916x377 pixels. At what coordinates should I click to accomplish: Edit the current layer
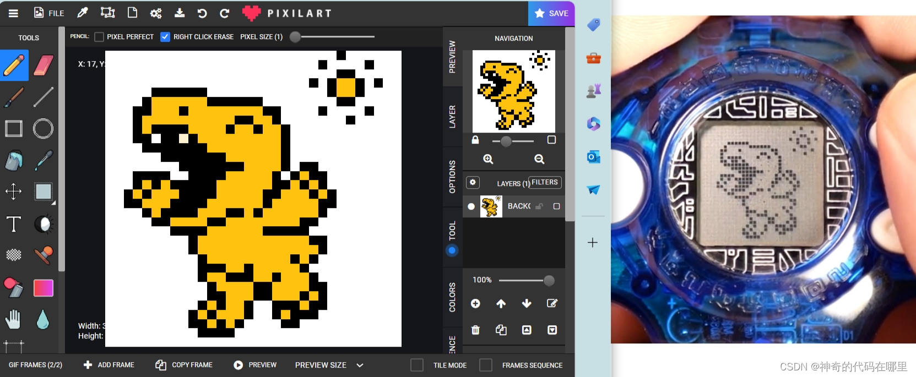click(552, 304)
